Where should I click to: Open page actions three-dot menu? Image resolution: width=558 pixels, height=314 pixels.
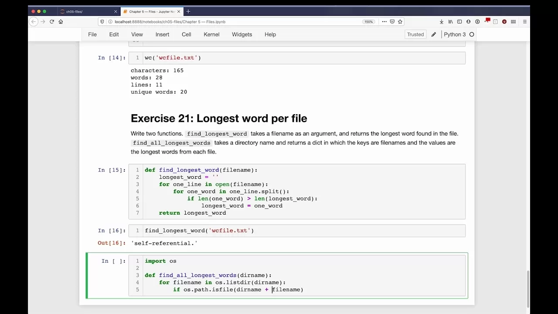(x=384, y=22)
